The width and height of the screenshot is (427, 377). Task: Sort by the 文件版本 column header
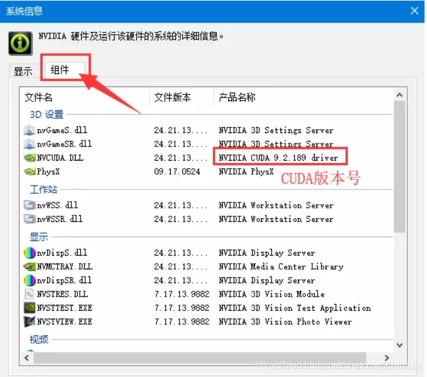coord(172,97)
